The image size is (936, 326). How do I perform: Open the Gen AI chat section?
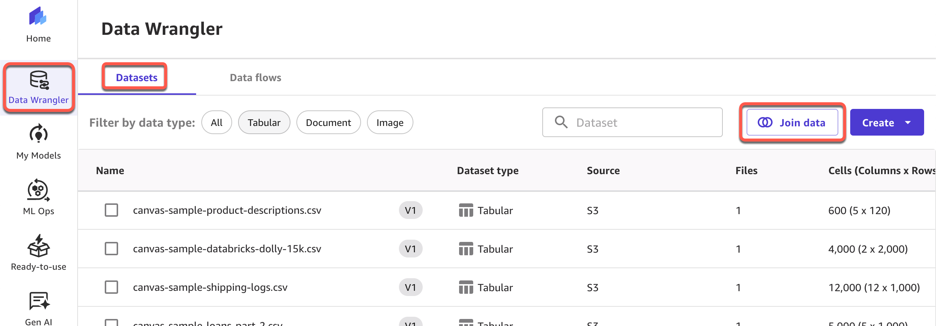(38, 308)
